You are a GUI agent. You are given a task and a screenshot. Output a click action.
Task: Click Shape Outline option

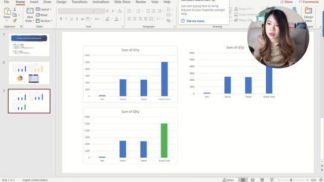pos(245,15)
